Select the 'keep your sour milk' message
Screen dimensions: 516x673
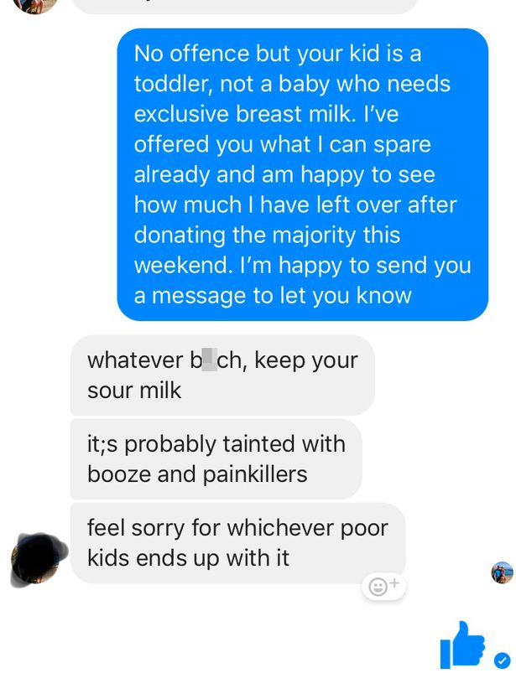click(222, 375)
